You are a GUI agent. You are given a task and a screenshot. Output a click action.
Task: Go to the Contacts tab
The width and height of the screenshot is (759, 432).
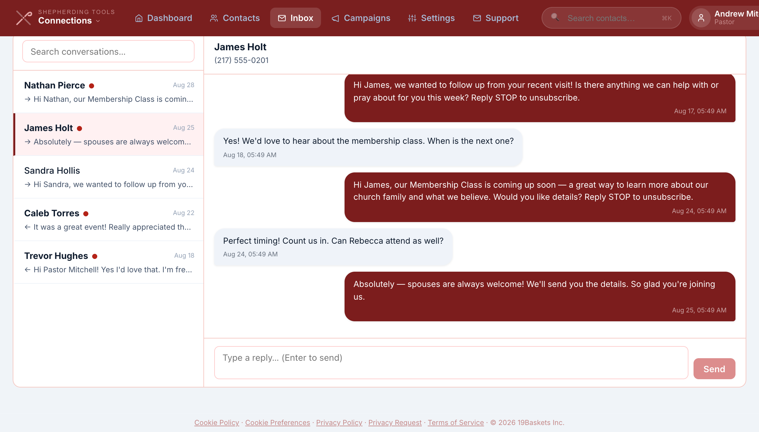click(235, 18)
